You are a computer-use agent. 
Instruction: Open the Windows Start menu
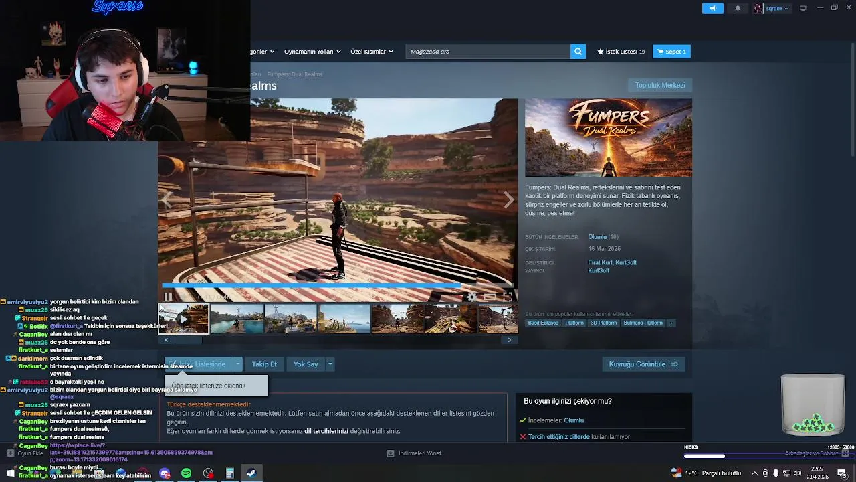pyautogui.click(x=10, y=473)
